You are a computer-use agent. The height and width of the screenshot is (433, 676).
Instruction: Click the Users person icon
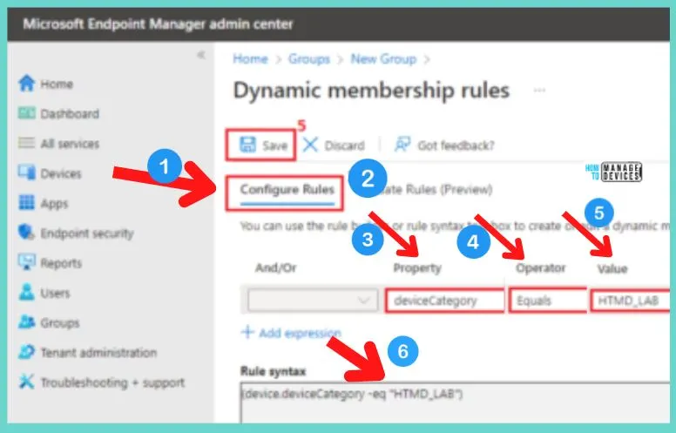(26, 293)
